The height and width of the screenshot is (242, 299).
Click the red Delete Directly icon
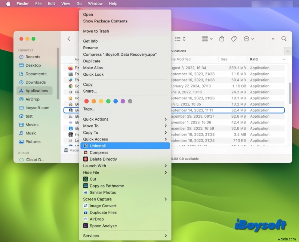[86, 159]
